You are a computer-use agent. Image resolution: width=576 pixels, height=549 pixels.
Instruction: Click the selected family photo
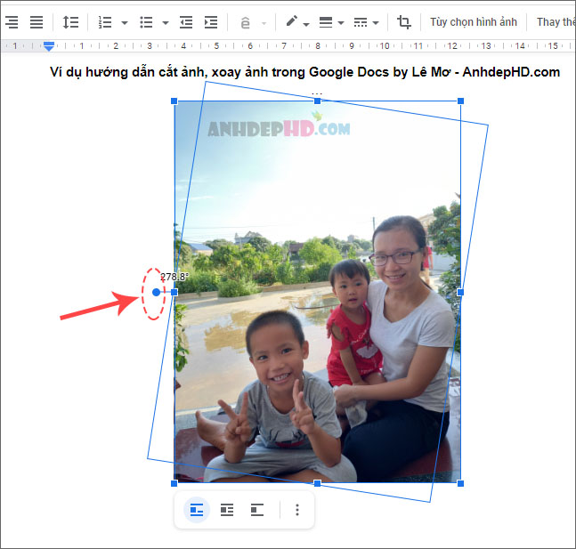tap(318, 293)
